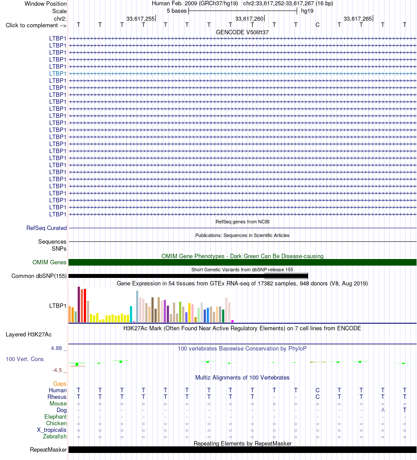Screen dimensions: 417x460
Task: Open 'Multiz Alignments of 100 Vertebrates' title
Action: click(242, 378)
